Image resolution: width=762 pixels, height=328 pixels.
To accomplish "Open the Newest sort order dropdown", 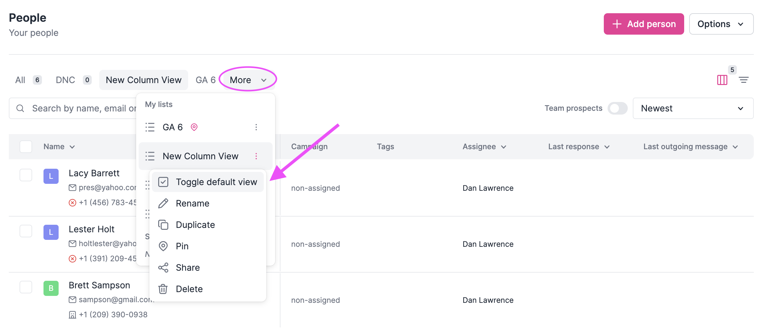I will [693, 108].
